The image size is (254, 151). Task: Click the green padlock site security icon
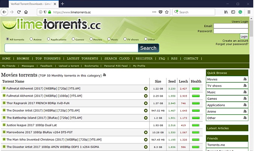[x=49, y=12]
